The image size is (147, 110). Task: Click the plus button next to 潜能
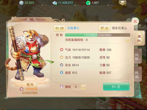point(83,87)
